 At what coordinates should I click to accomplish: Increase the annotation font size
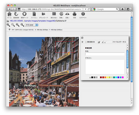coord(103,42)
